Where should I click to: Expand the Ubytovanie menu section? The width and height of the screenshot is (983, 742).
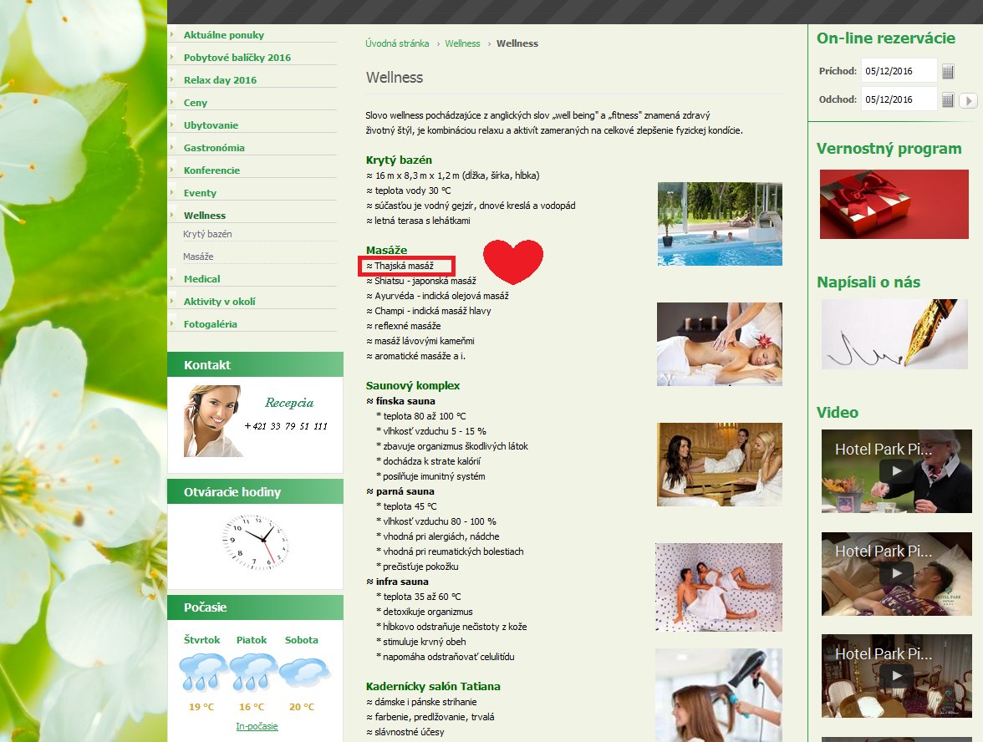(x=211, y=125)
